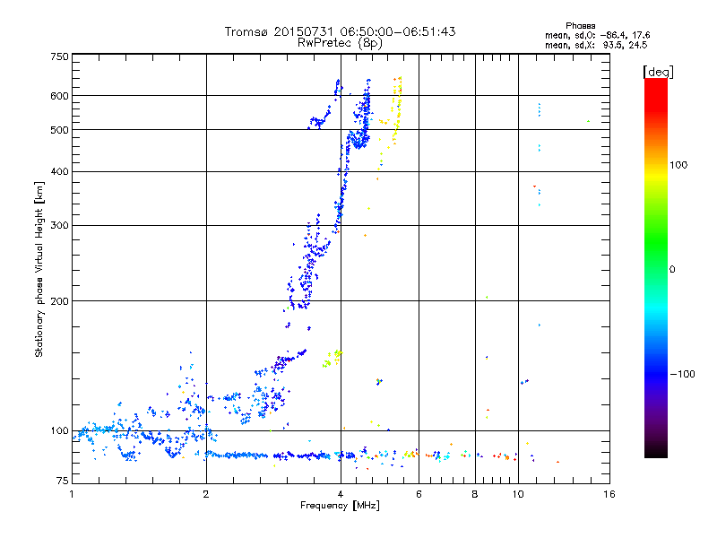Click the '[deg]' colorbar unit label
717x538 pixels.
pyautogui.click(x=658, y=72)
